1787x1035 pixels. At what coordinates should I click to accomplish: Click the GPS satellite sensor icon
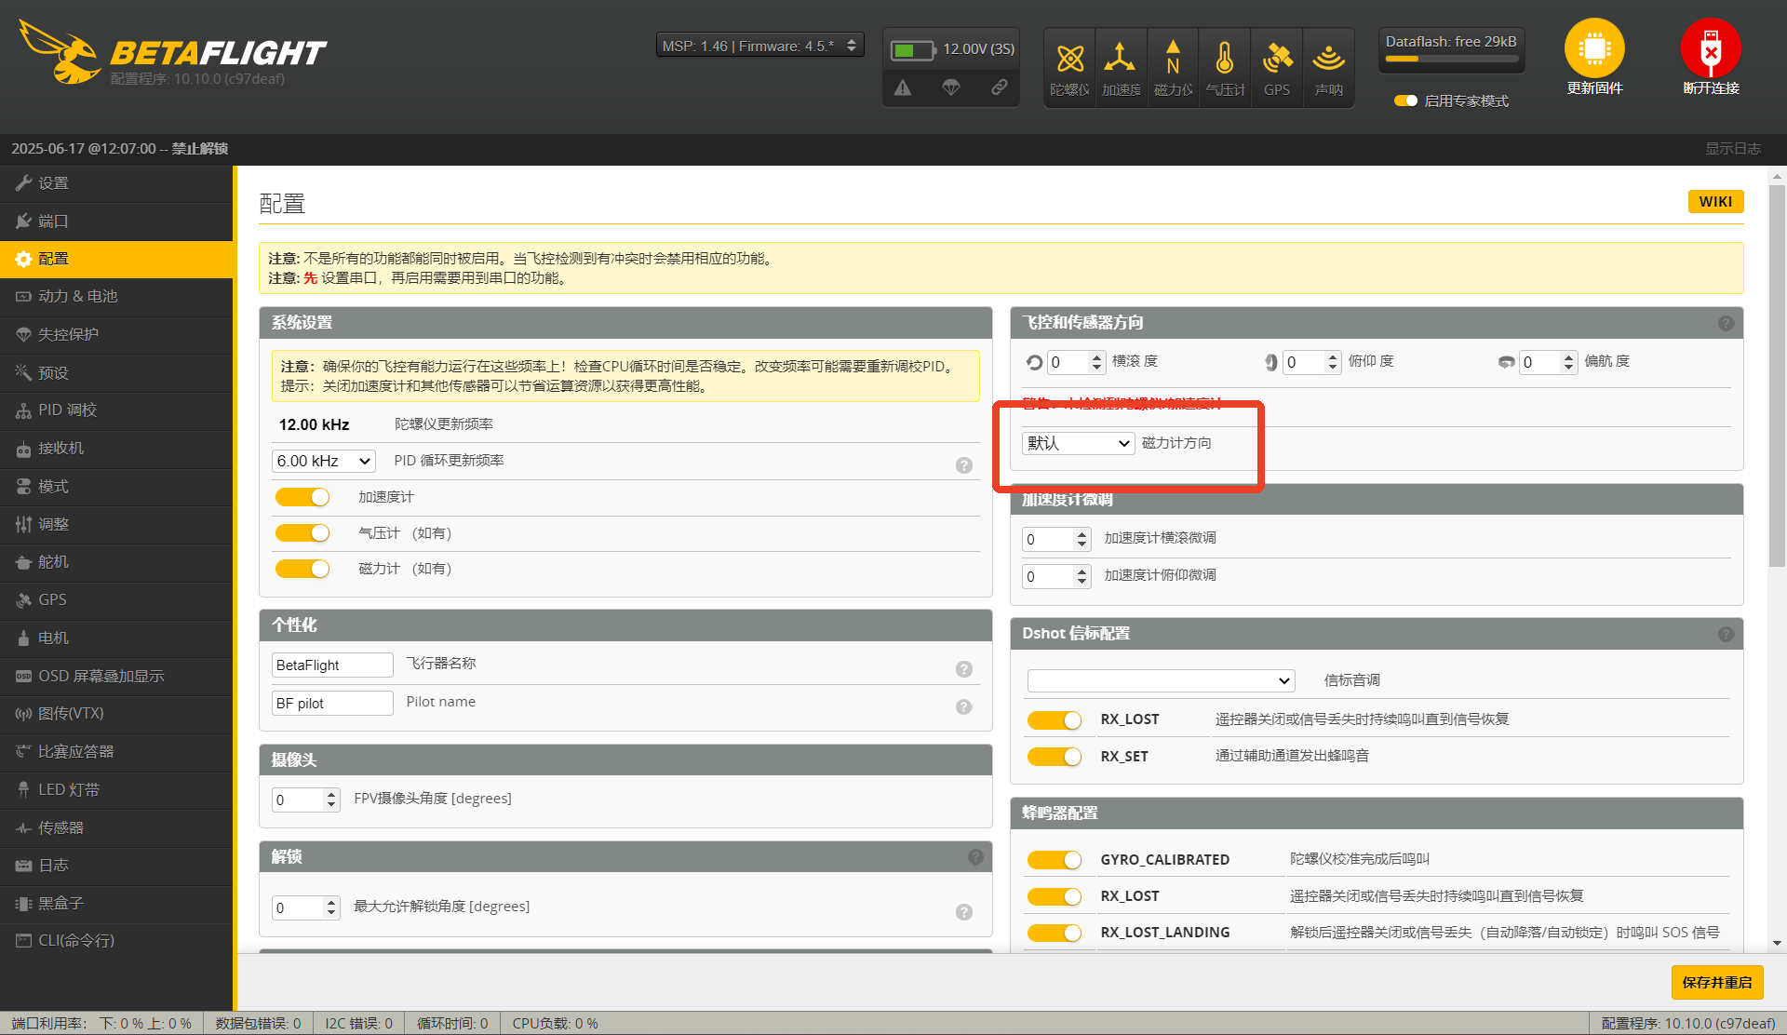[x=1277, y=59]
